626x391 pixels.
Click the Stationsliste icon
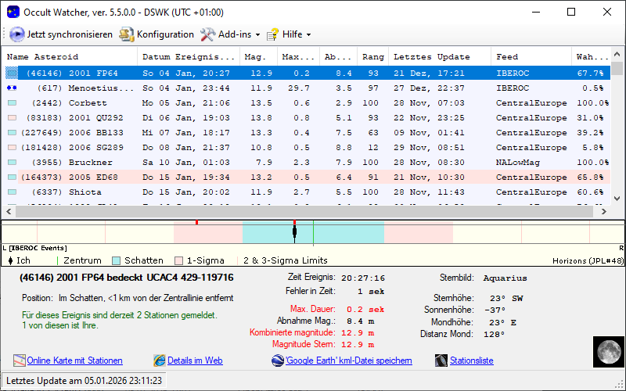pos(443,361)
